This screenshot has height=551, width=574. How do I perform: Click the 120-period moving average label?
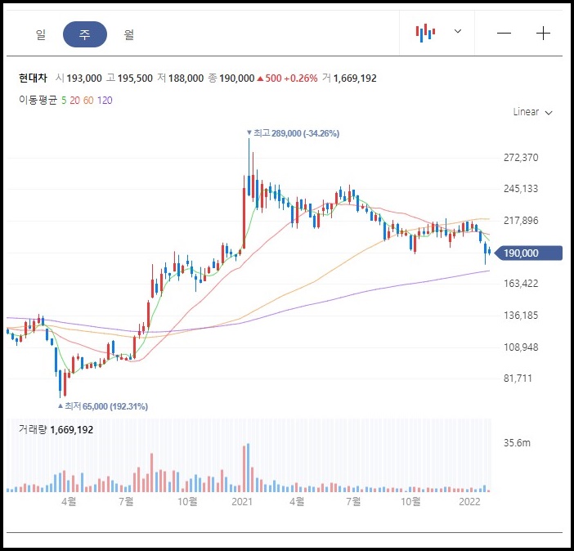tap(105, 101)
